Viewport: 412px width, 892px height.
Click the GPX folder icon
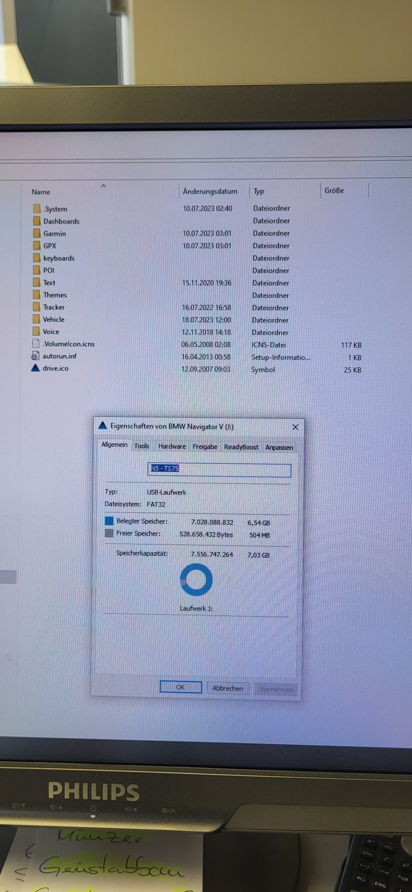click(x=37, y=246)
